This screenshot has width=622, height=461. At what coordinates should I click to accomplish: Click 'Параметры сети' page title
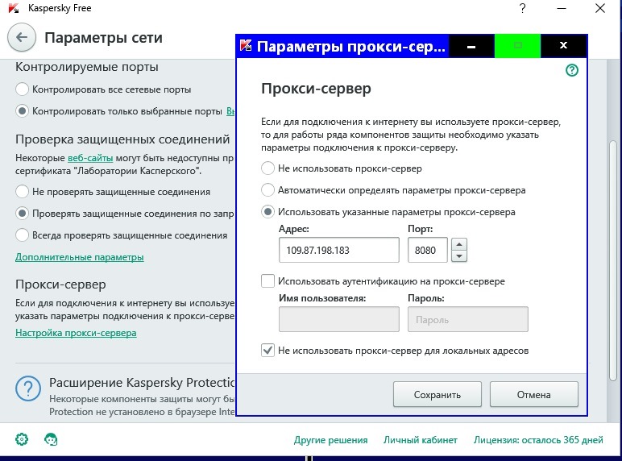coord(104,38)
